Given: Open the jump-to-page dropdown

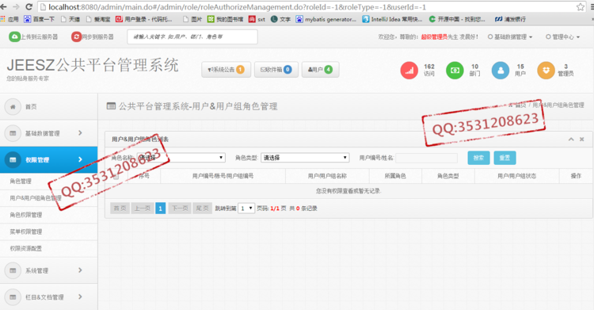Looking at the screenshot, I should click(x=246, y=209).
